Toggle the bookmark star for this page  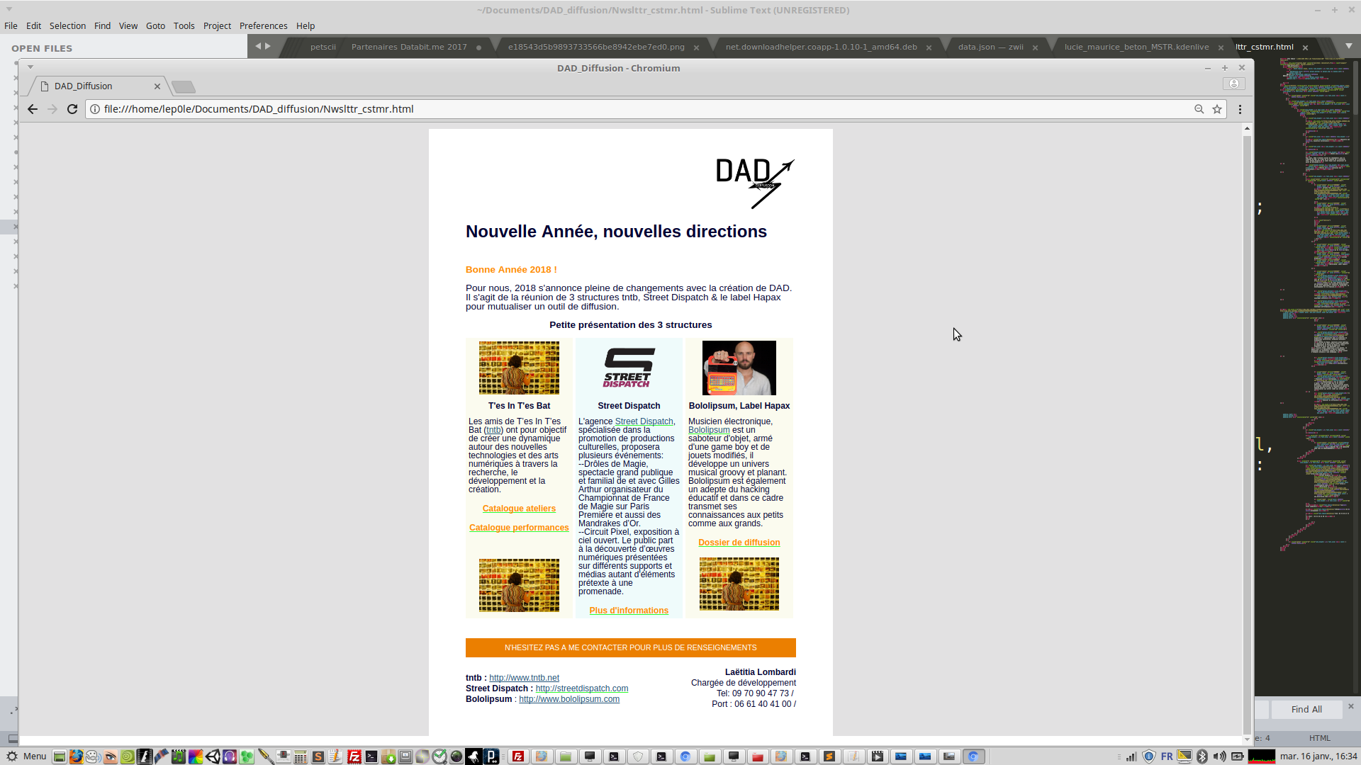1217,109
